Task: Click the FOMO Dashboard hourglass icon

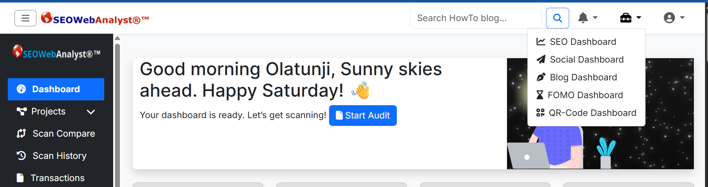Action: 540,95
